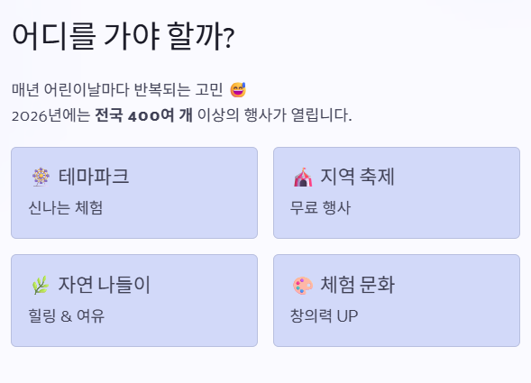Click the 힐링 & 여유 subtitle

pos(67,316)
